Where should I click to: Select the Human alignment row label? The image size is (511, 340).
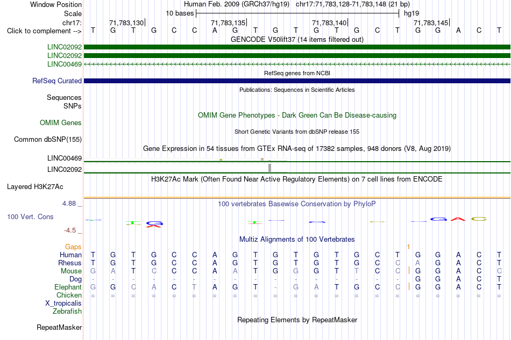[x=70, y=255]
